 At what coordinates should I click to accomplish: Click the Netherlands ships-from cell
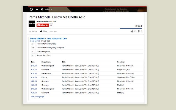46,73
